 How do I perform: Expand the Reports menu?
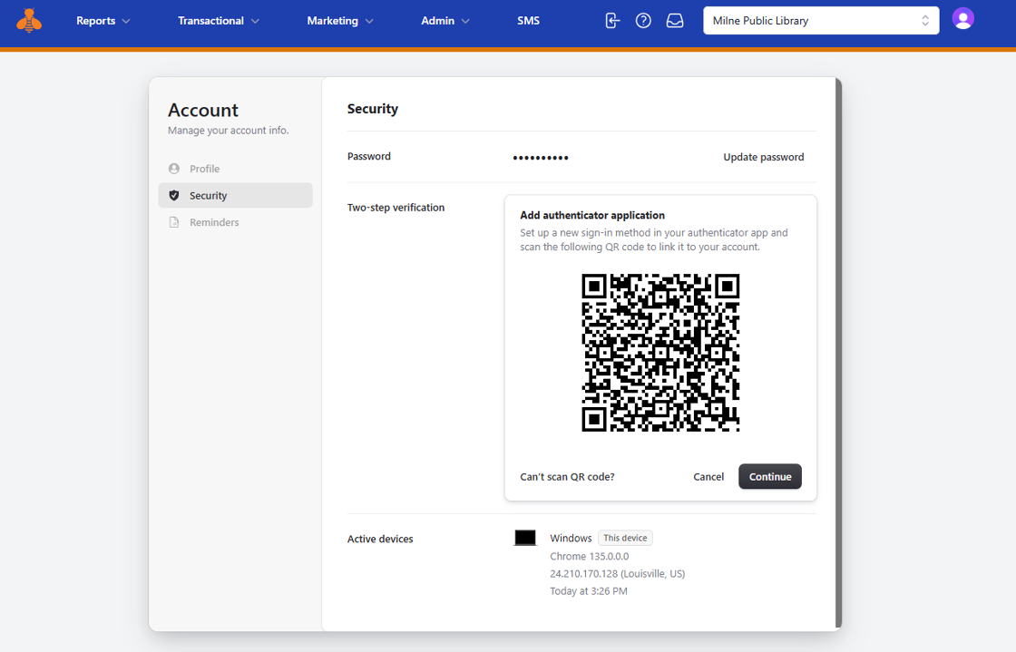(x=103, y=21)
